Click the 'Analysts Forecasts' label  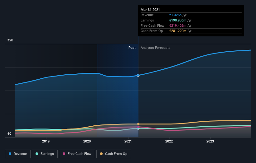pyautogui.click(x=155, y=48)
